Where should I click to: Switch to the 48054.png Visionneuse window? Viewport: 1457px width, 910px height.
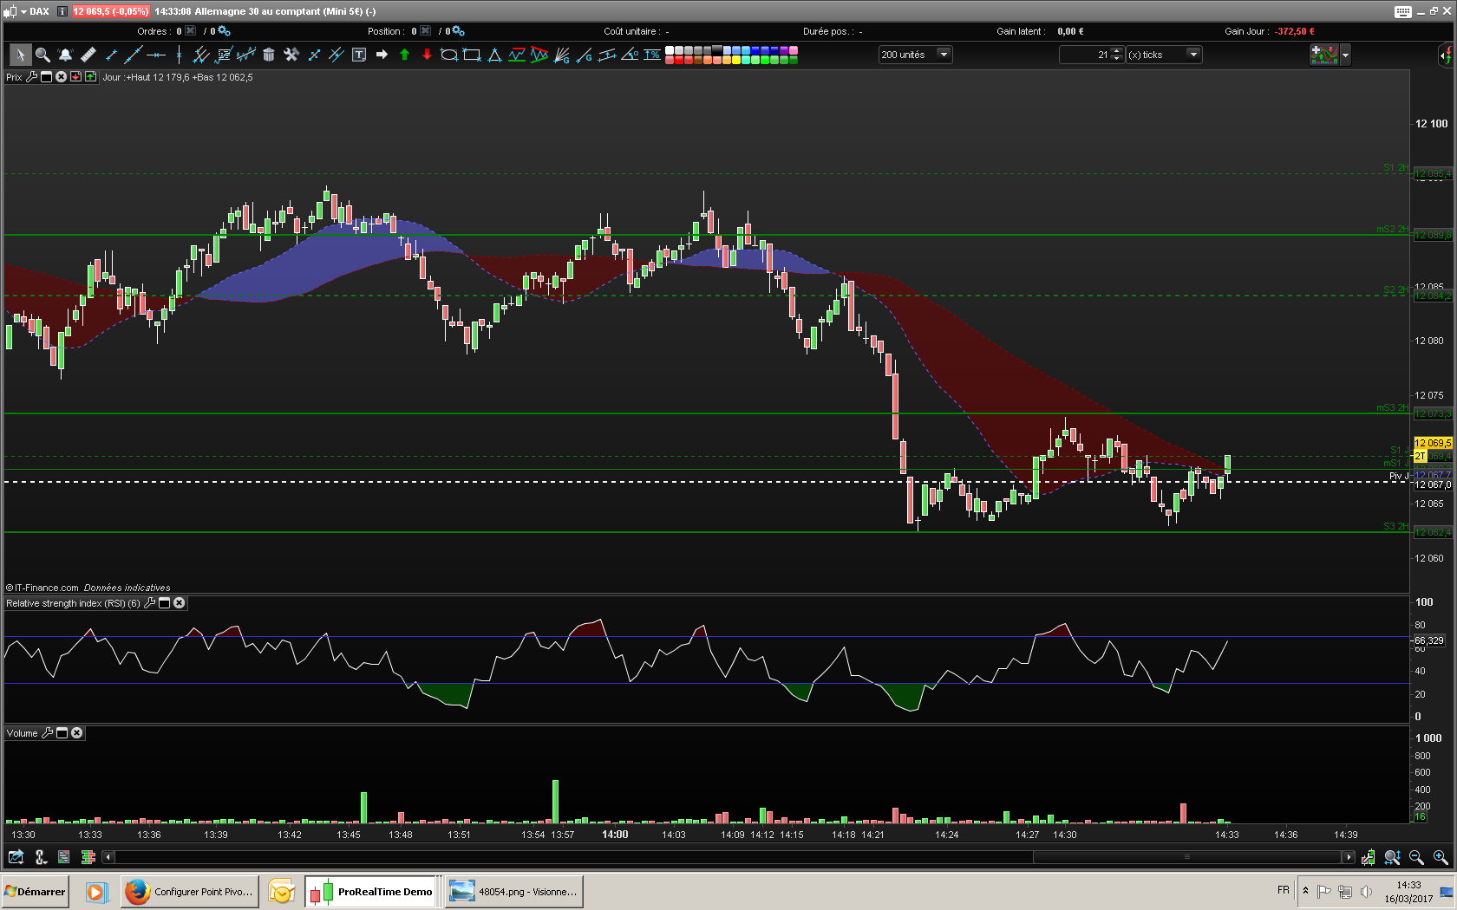click(514, 892)
